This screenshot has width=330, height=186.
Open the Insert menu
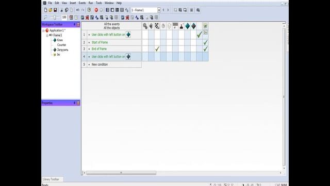click(x=73, y=3)
